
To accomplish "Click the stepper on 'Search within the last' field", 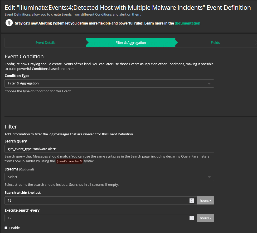I will (192, 201).
